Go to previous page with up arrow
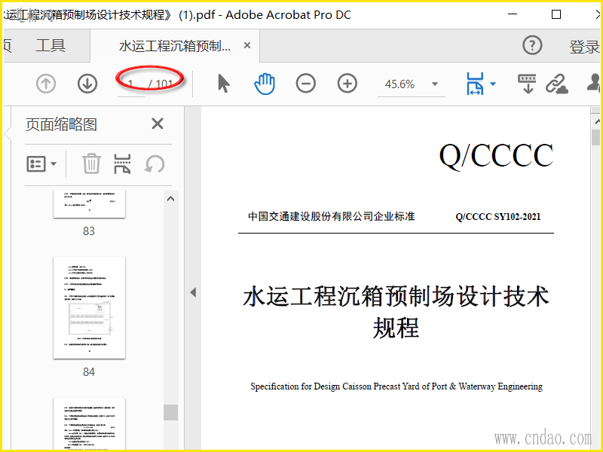The image size is (603, 452). pyautogui.click(x=46, y=84)
